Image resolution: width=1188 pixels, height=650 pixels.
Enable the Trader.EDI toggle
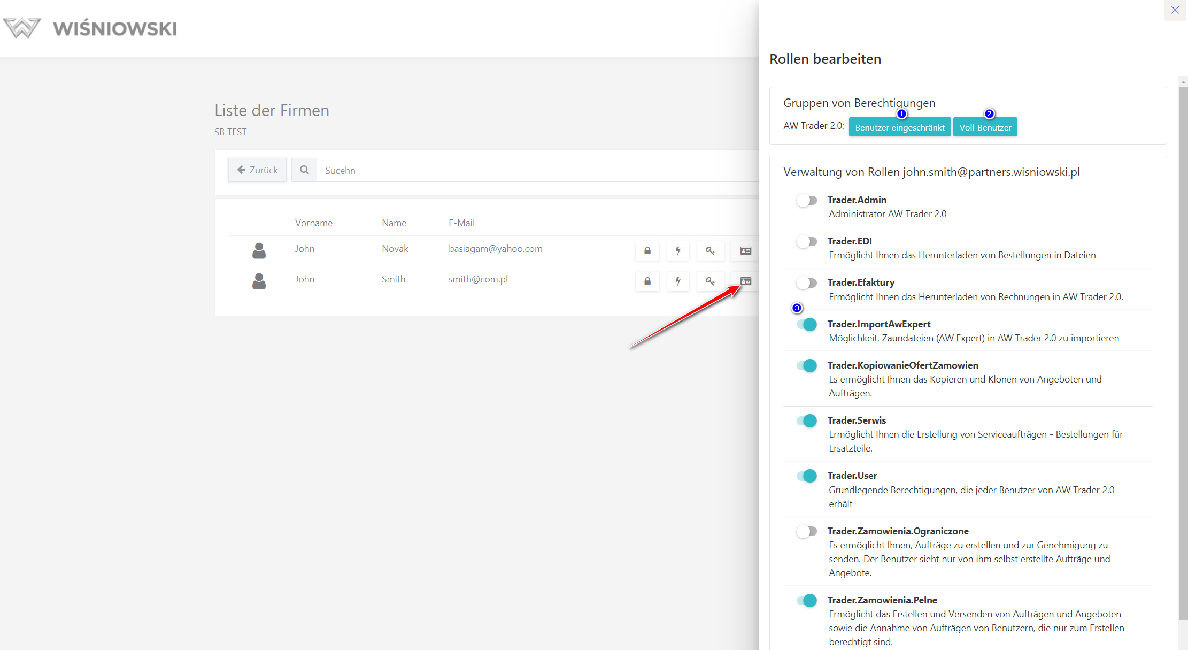click(x=806, y=242)
